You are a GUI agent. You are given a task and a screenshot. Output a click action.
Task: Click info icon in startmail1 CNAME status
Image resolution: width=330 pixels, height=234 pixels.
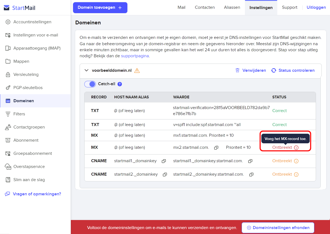(x=296, y=161)
